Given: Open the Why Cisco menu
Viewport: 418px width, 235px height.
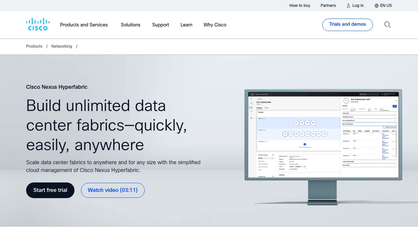Looking at the screenshot, I should pos(215,25).
